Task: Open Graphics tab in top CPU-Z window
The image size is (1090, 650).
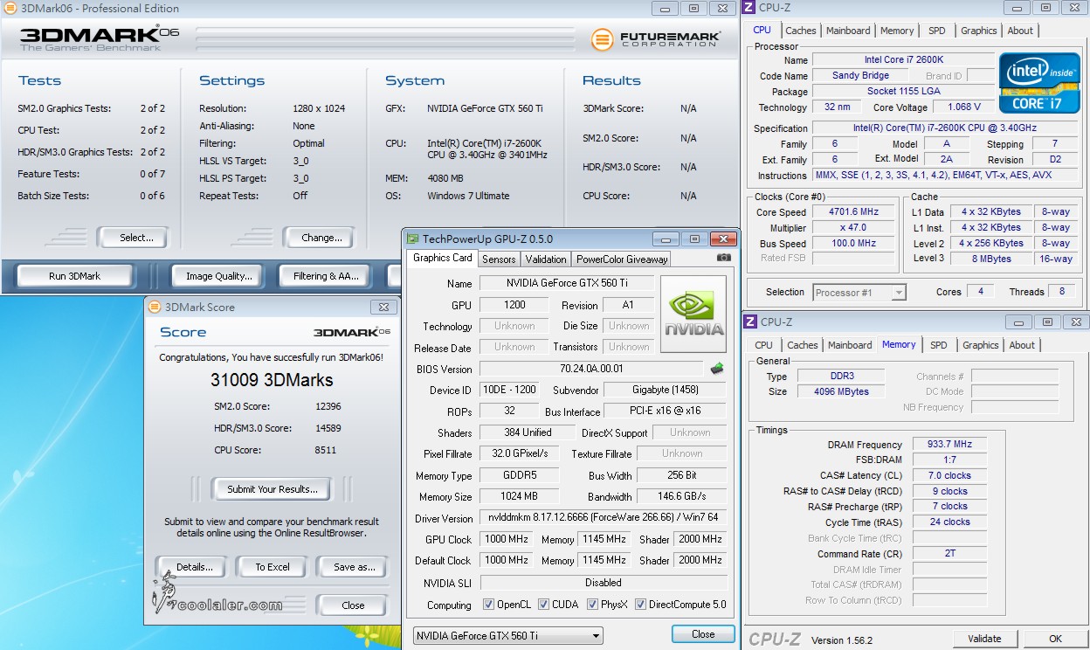Action: (x=979, y=31)
